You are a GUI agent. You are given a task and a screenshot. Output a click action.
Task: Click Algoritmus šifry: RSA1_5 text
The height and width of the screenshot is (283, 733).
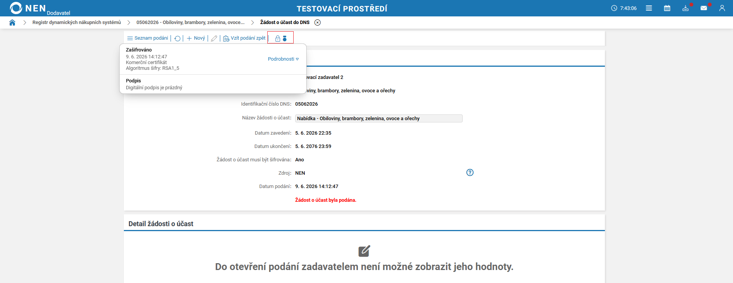[x=153, y=68]
